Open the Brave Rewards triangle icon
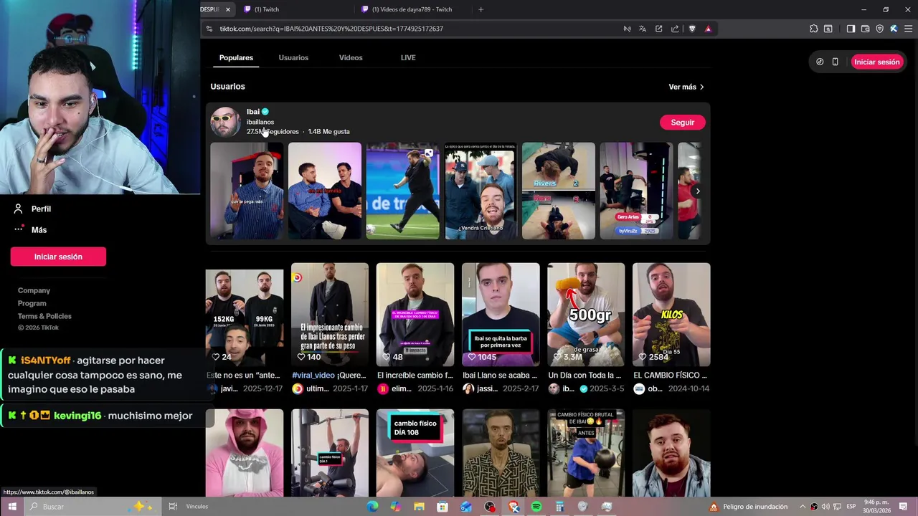This screenshot has width=918, height=516. (708, 29)
